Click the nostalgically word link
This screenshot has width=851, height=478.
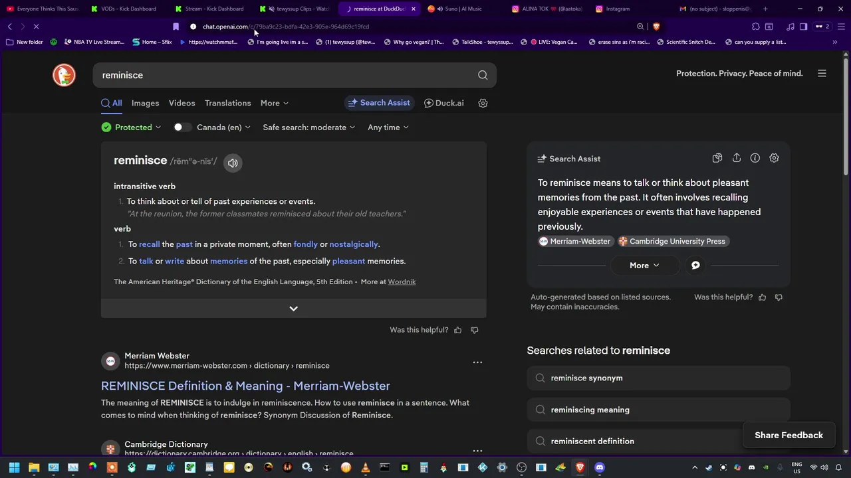[354, 244]
